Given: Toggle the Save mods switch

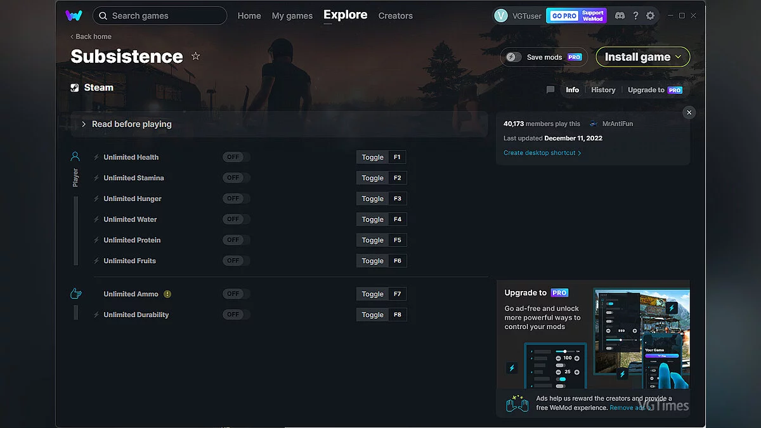Looking at the screenshot, I should 514,57.
